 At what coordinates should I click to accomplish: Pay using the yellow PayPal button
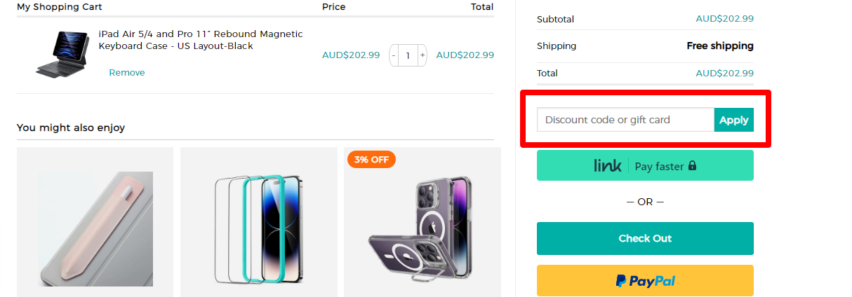point(645,280)
